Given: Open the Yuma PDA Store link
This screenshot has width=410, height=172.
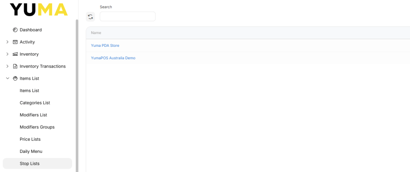Looking at the screenshot, I should tap(105, 46).
